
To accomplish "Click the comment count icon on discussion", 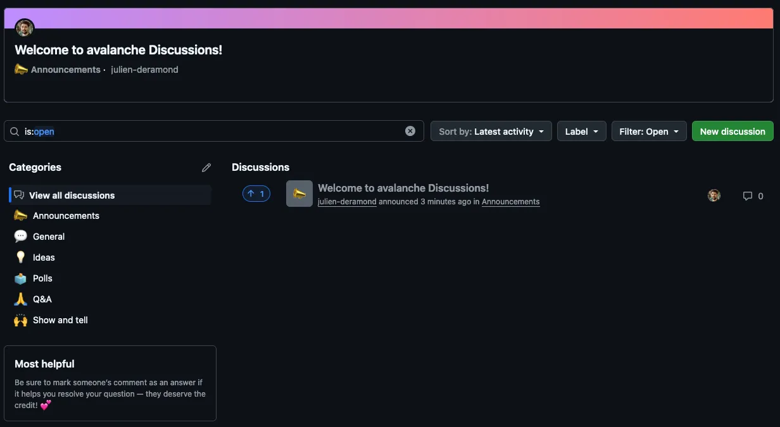I will click(748, 196).
